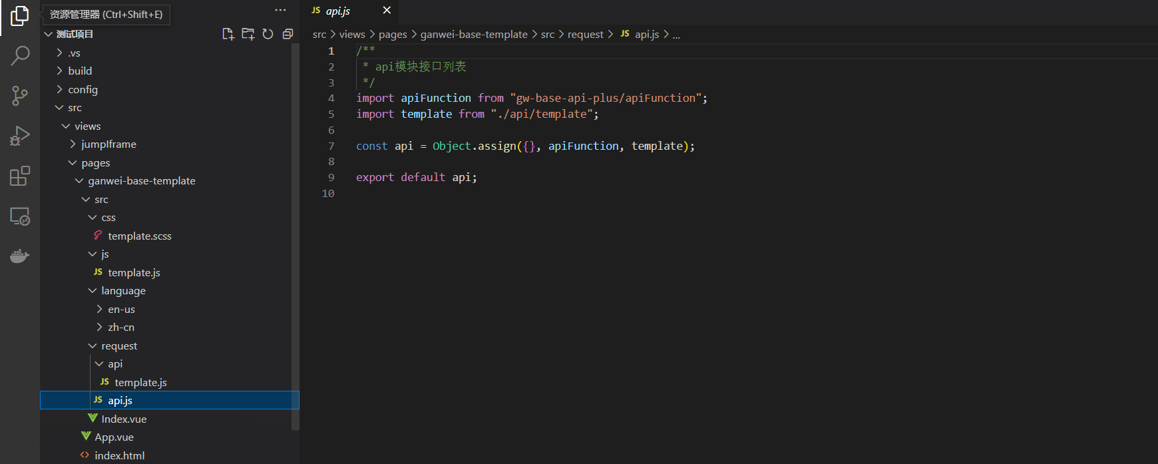
Task: Close the api.js editor tab
Action: coord(387,10)
